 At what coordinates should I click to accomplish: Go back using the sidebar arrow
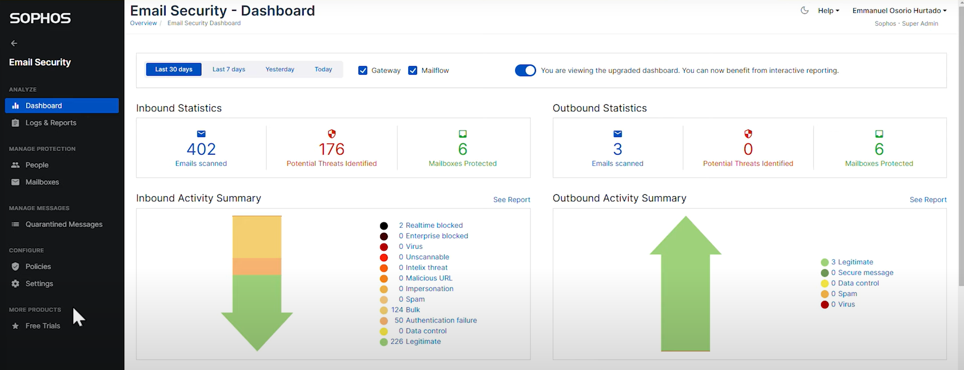14,43
